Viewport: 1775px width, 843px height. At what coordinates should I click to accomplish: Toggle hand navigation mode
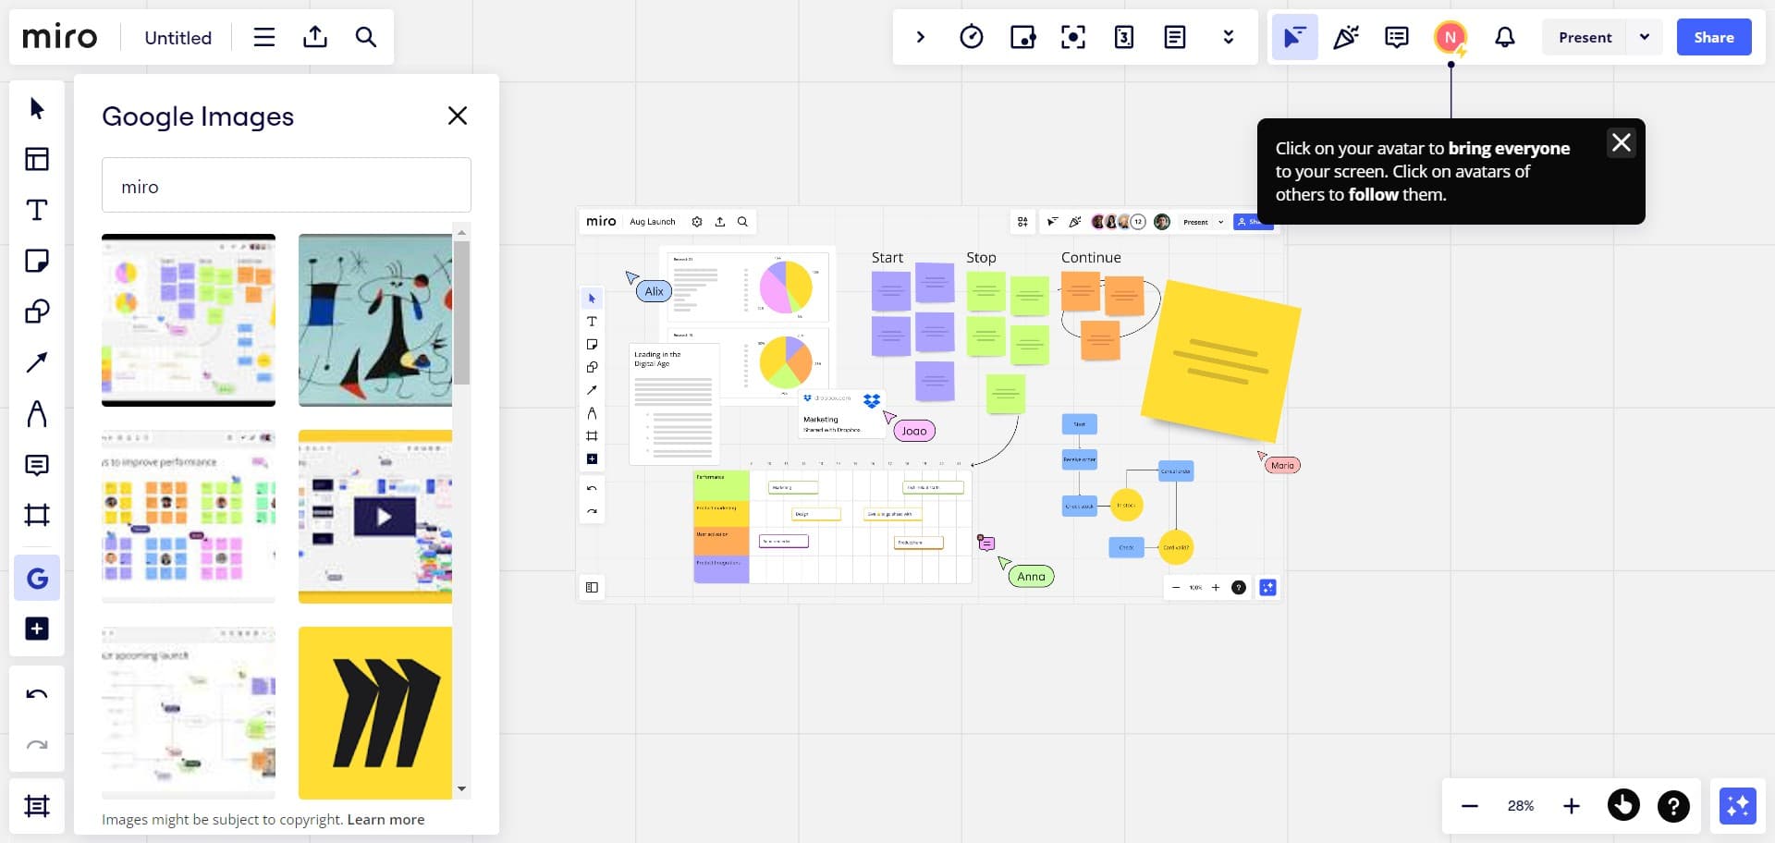[x=1623, y=806]
